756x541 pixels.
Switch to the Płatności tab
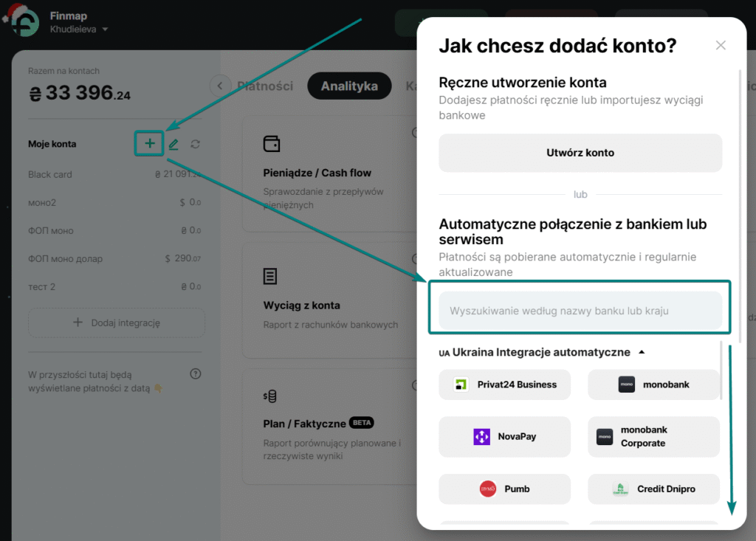point(265,86)
